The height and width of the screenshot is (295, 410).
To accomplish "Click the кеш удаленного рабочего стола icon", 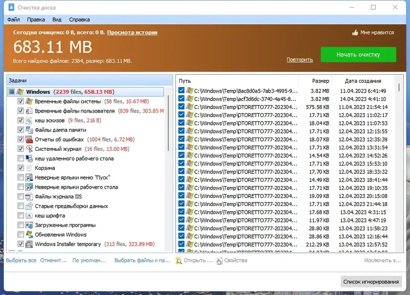I will click(x=29, y=158).
